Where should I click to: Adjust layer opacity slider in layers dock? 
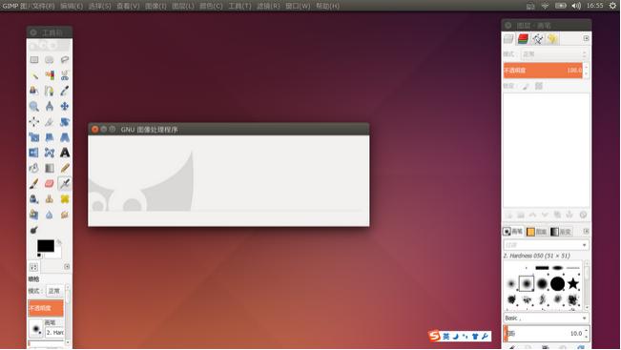(x=543, y=70)
